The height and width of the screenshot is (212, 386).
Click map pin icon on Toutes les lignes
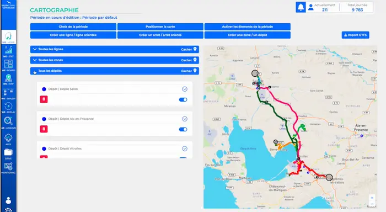click(195, 49)
